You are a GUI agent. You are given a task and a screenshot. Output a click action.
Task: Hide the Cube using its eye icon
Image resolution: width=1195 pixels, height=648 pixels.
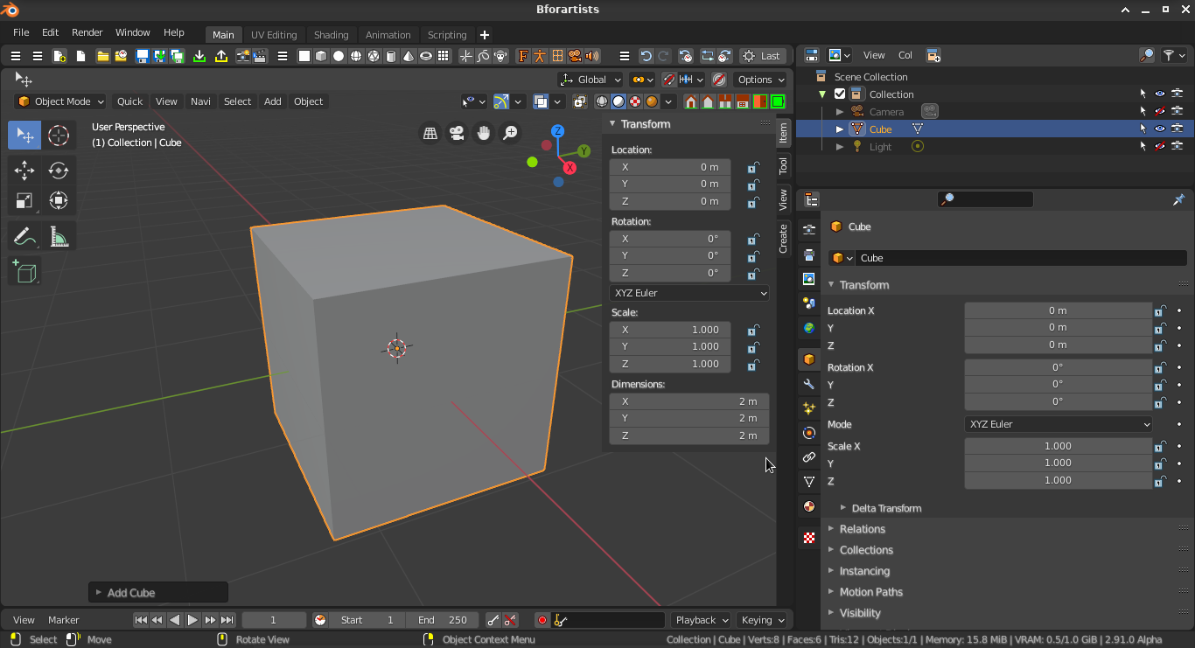tap(1160, 129)
